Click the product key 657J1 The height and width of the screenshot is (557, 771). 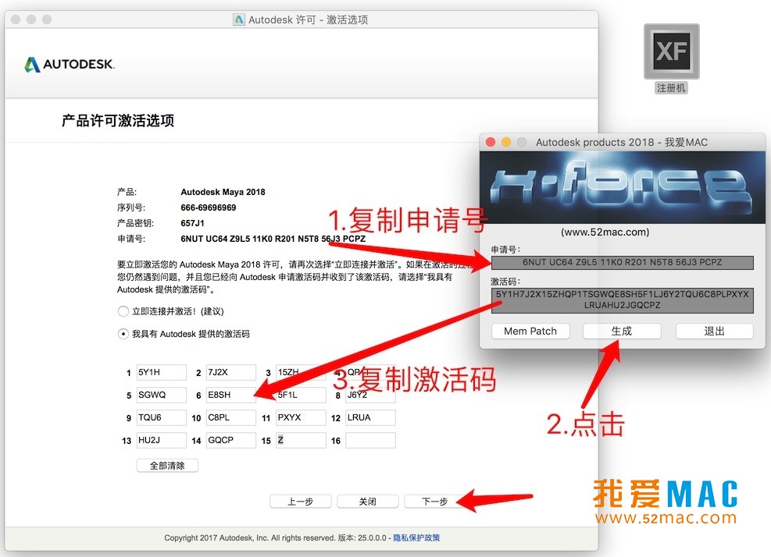192,223
